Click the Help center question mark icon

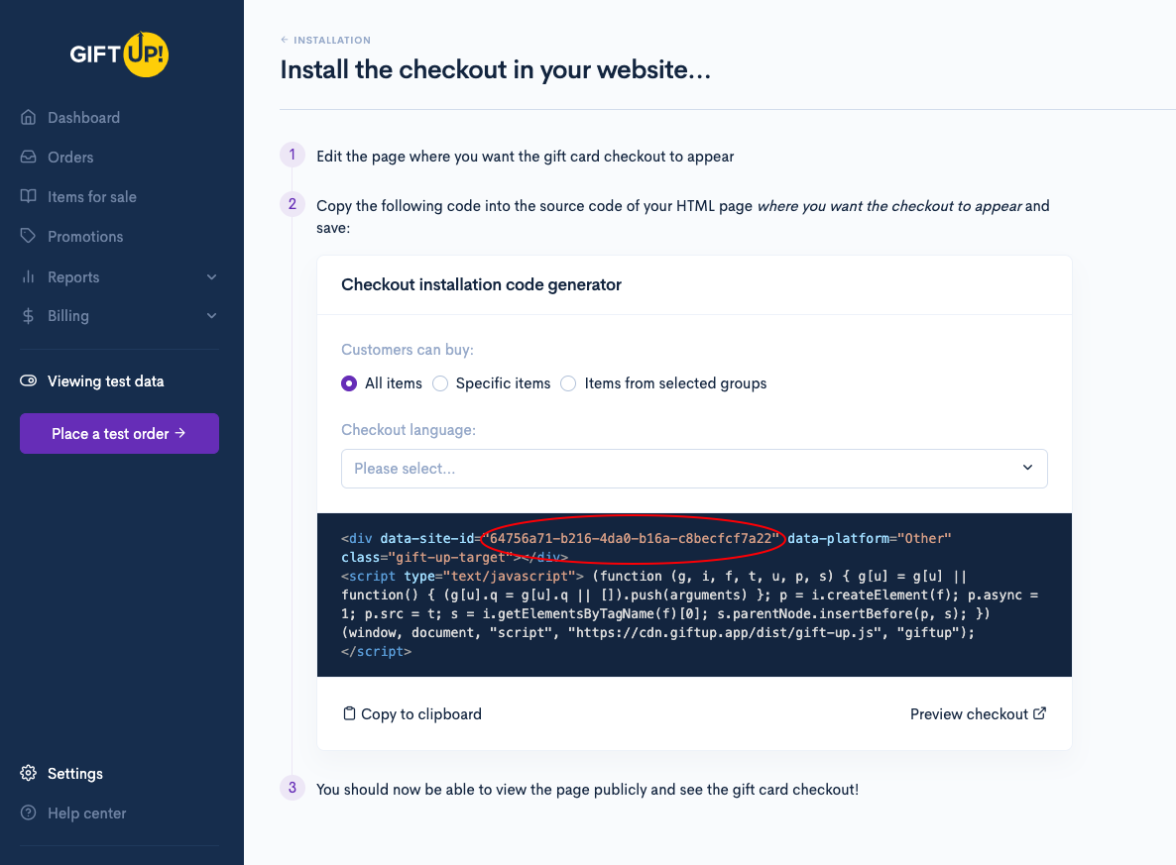[29, 812]
